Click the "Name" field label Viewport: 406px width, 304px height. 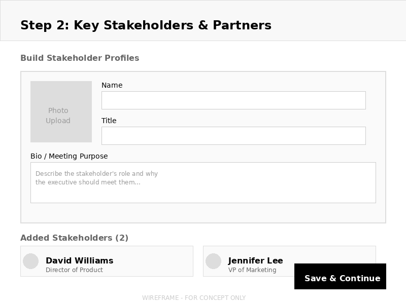point(112,85)
